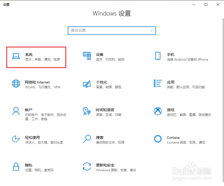Click the Time and Language icon
This screenshot has width=224, height=186.
point(87,111)
